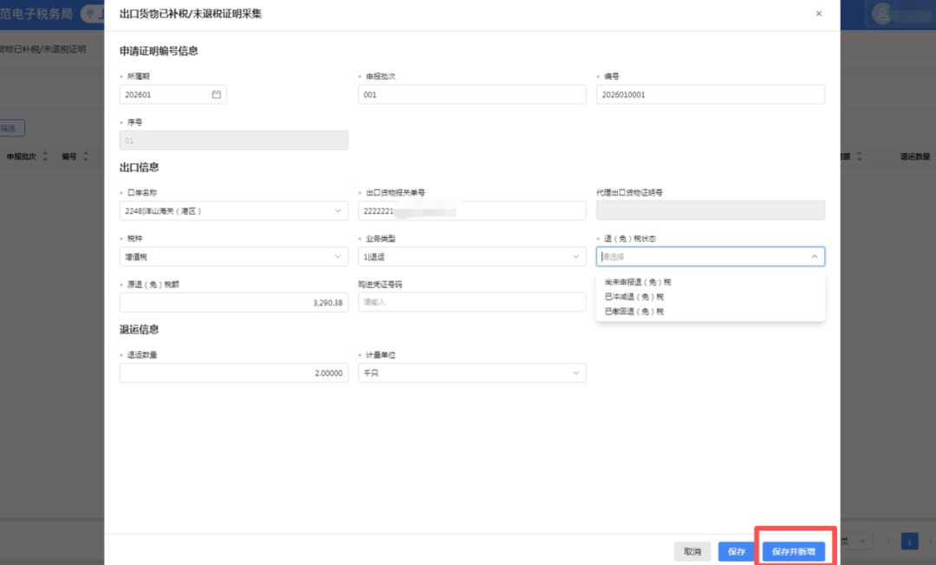
Task: Select 尚未申报退(免)税 option
Action: click(638, 282)
